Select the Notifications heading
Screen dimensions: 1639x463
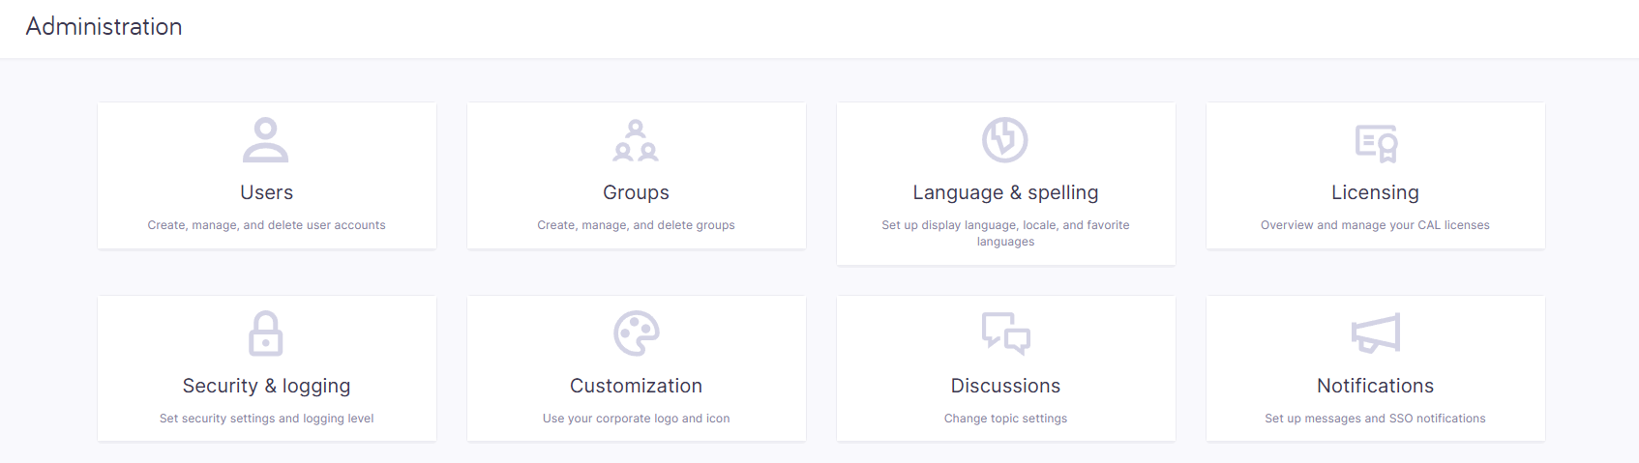click(1375, 386)
